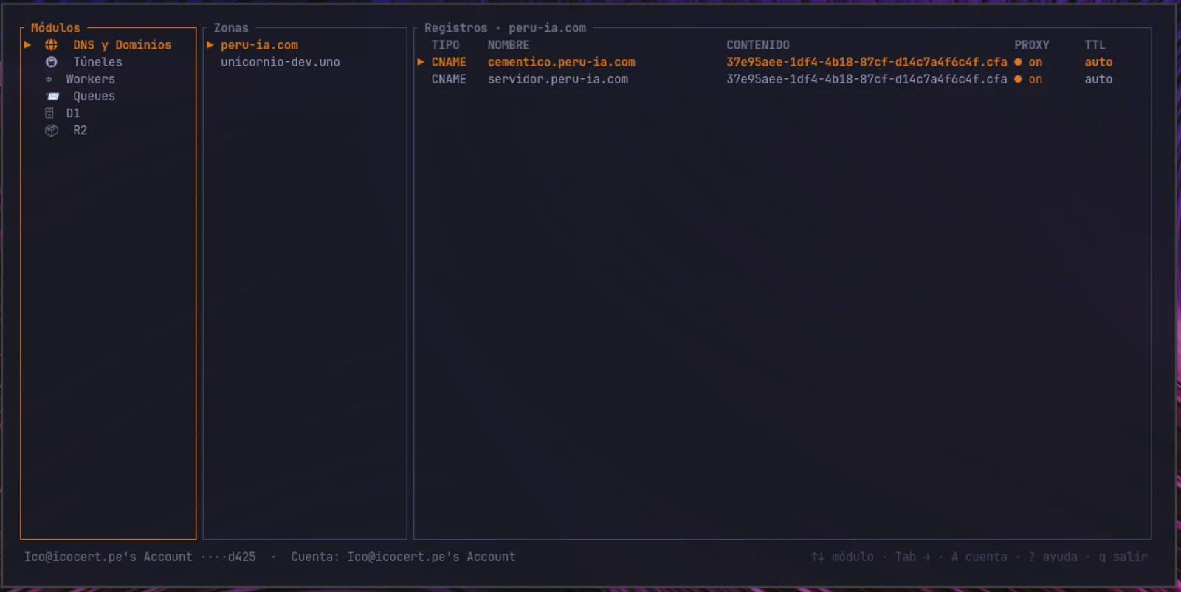Image resolution: width=1181 pixels, height=592 pixels.
Task: Click the Queues envelope icon
Action: 52,96
